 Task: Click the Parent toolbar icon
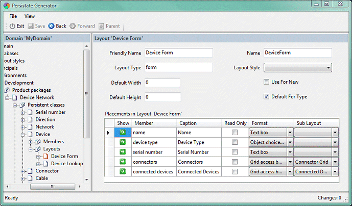coord(101,26)
